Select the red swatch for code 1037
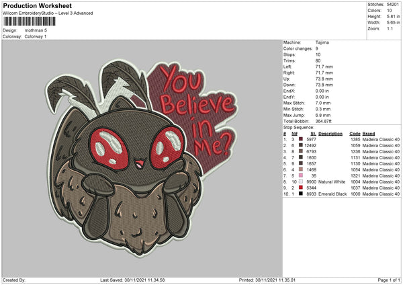The width and height of the screenshot is (403, 285). tap(301, 188)
